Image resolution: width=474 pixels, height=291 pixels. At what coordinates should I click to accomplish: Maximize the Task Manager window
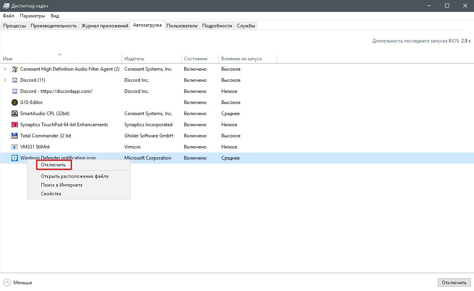pyautogui.click(x=447, y=6)
